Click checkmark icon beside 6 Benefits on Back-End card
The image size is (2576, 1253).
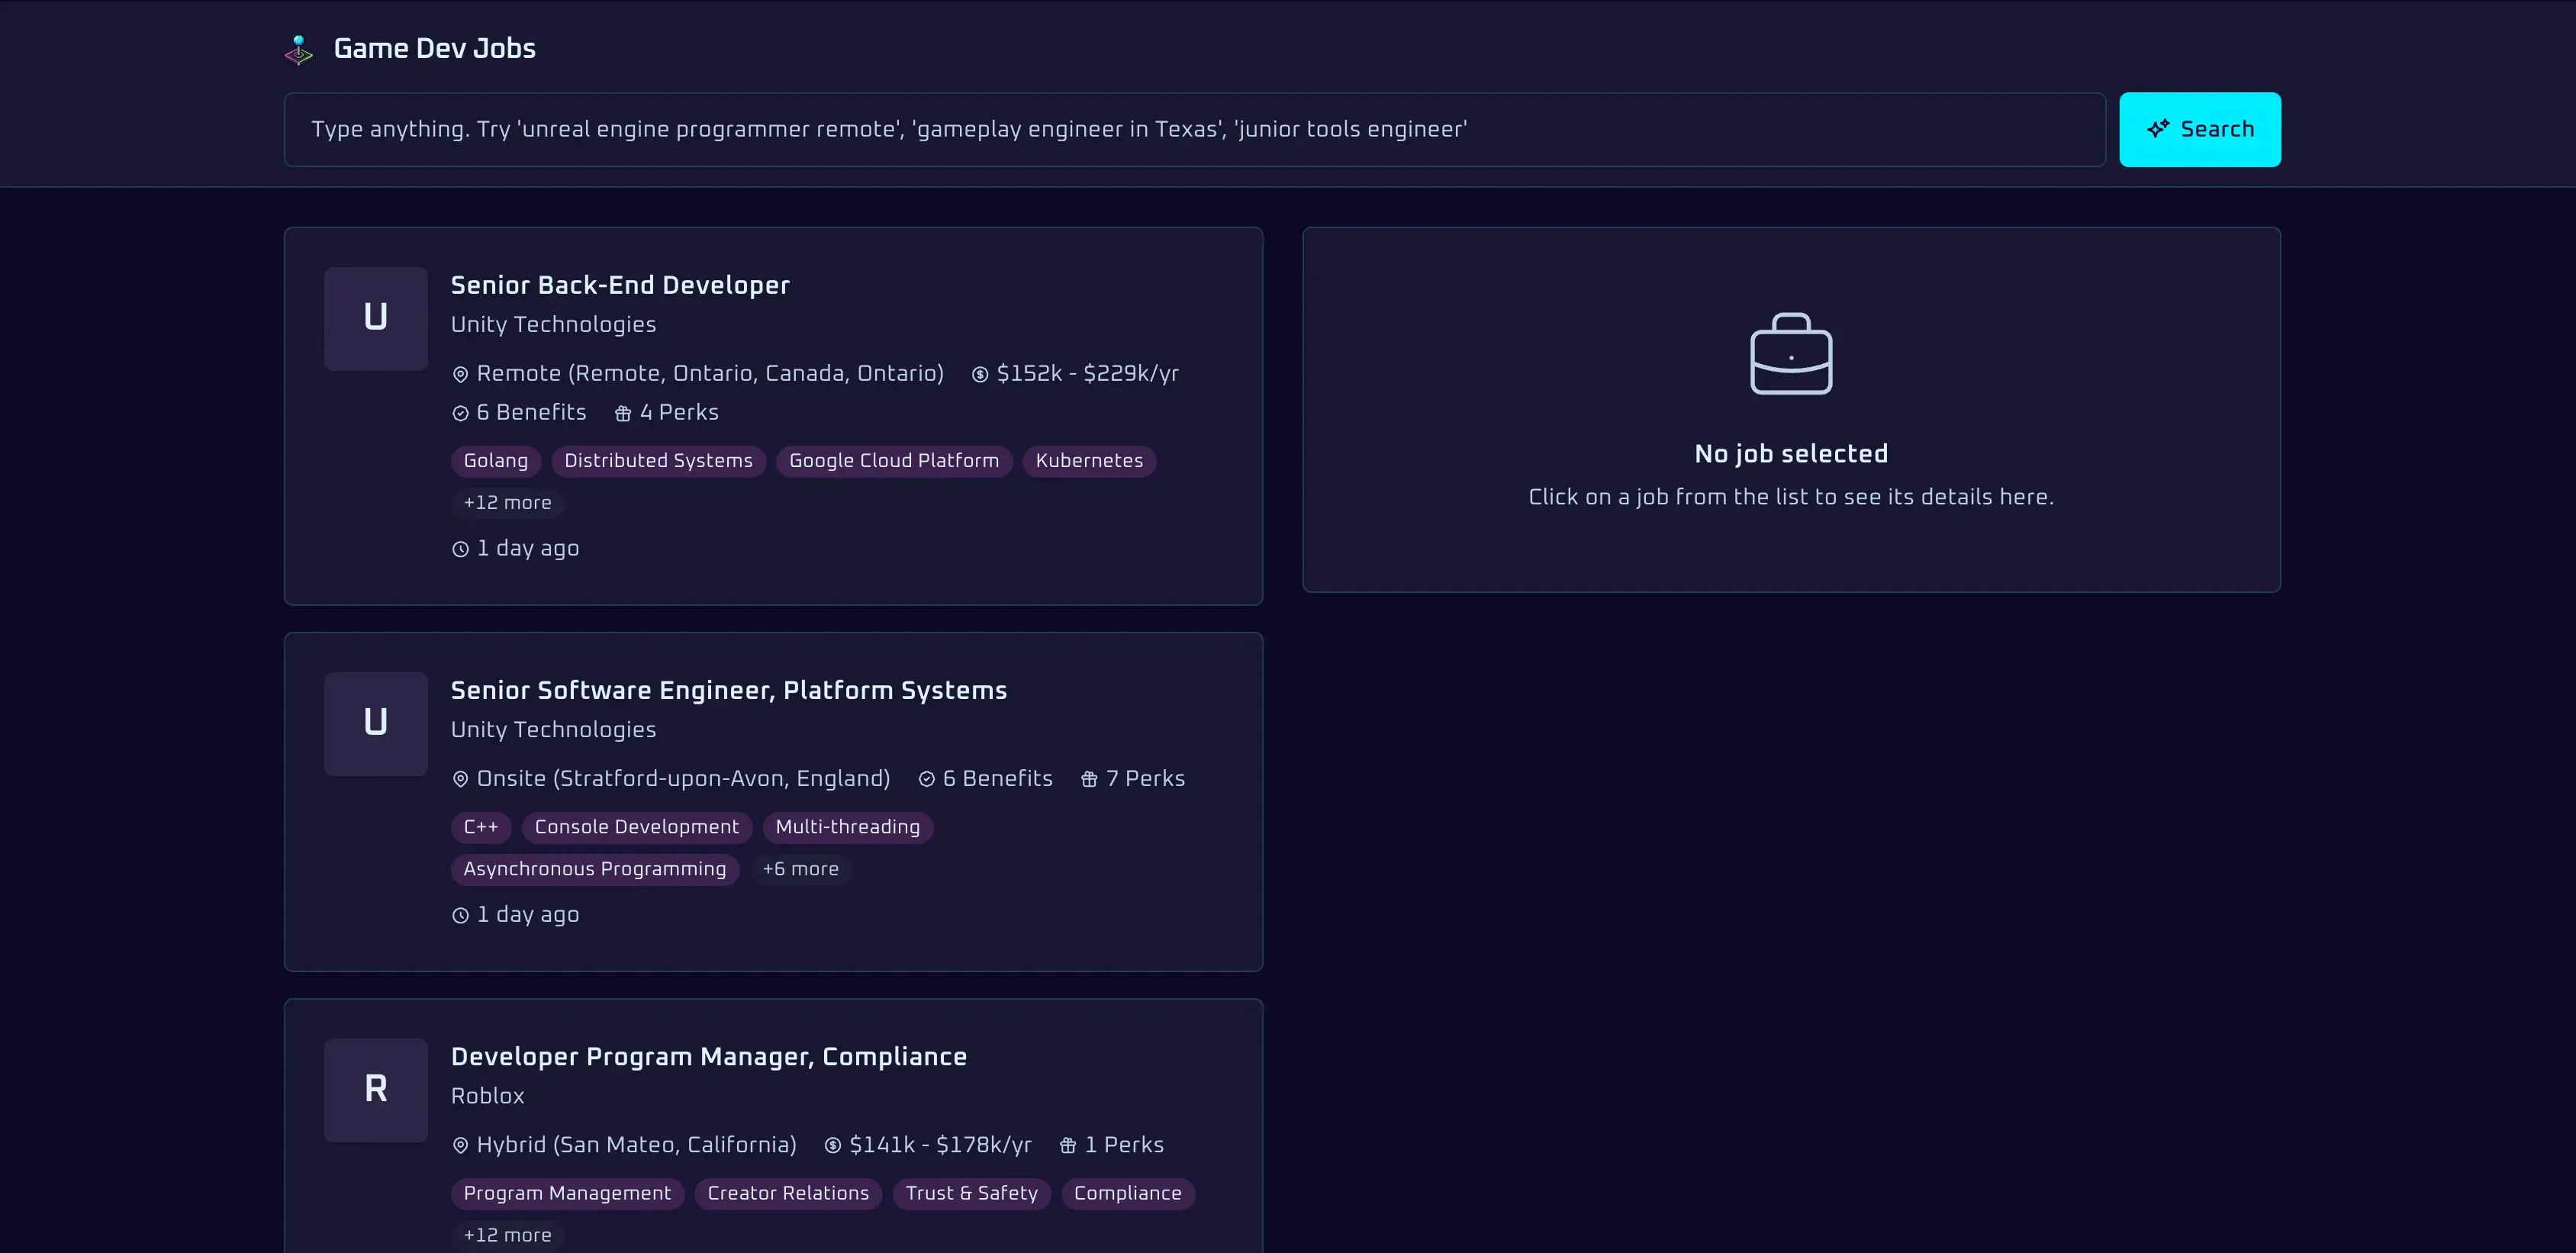(x=460, y=413)
